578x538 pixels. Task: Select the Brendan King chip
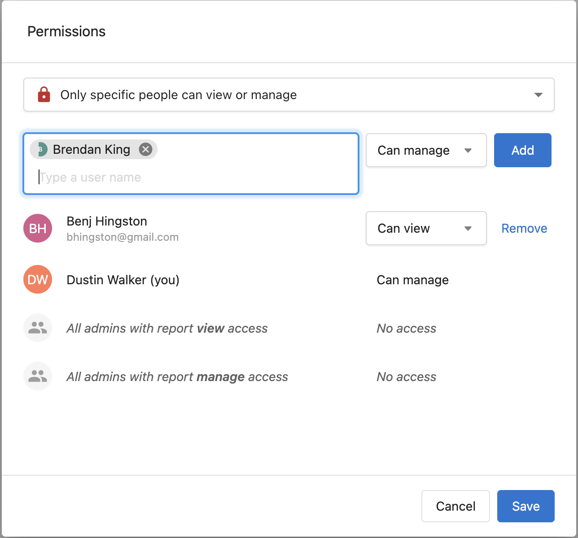tap(92, 149)
